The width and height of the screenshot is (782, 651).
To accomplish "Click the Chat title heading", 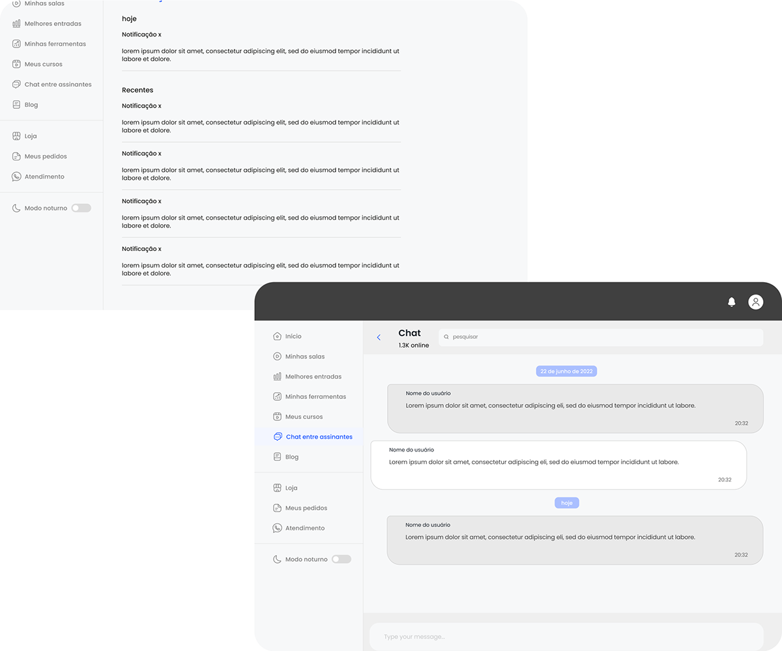I will 410,333.
